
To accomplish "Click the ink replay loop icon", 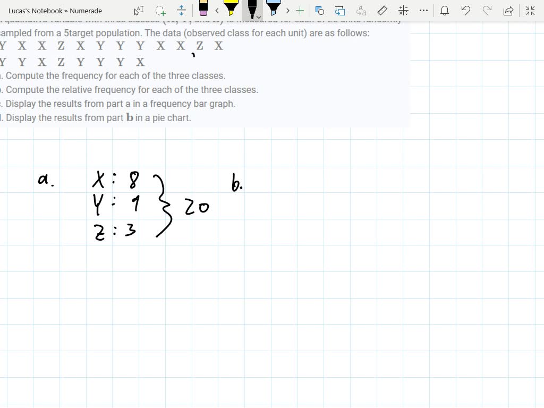I will coord(339,10).
